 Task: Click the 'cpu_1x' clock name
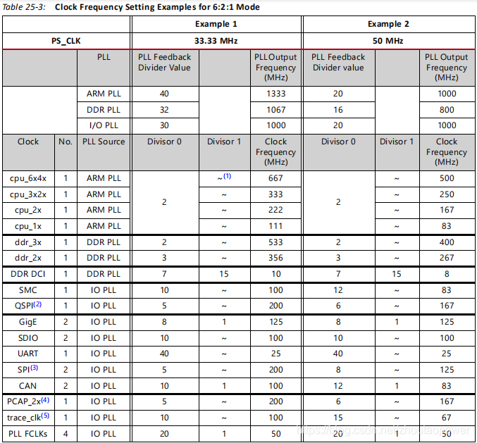coord(28,226)
